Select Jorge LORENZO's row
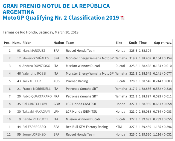The image size is (175, 141). click(x=34, y=134)
